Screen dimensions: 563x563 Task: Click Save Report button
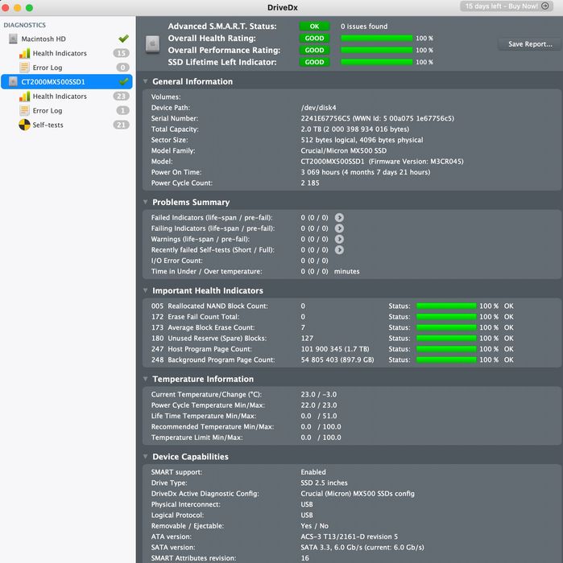530,44
